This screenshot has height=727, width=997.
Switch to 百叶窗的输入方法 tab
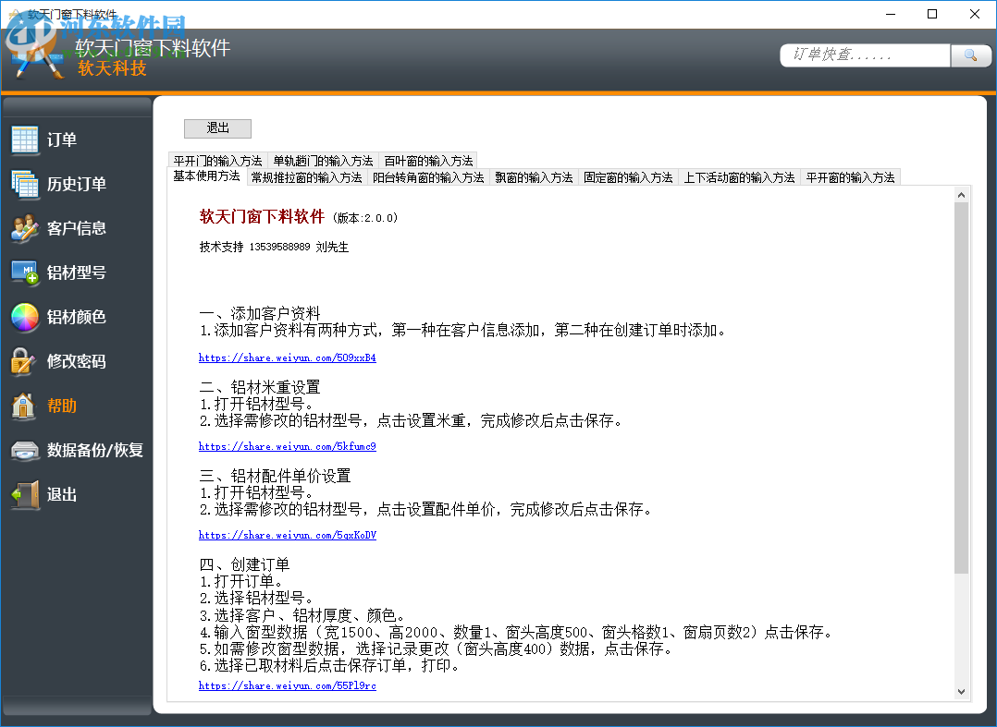pos(427,160)
